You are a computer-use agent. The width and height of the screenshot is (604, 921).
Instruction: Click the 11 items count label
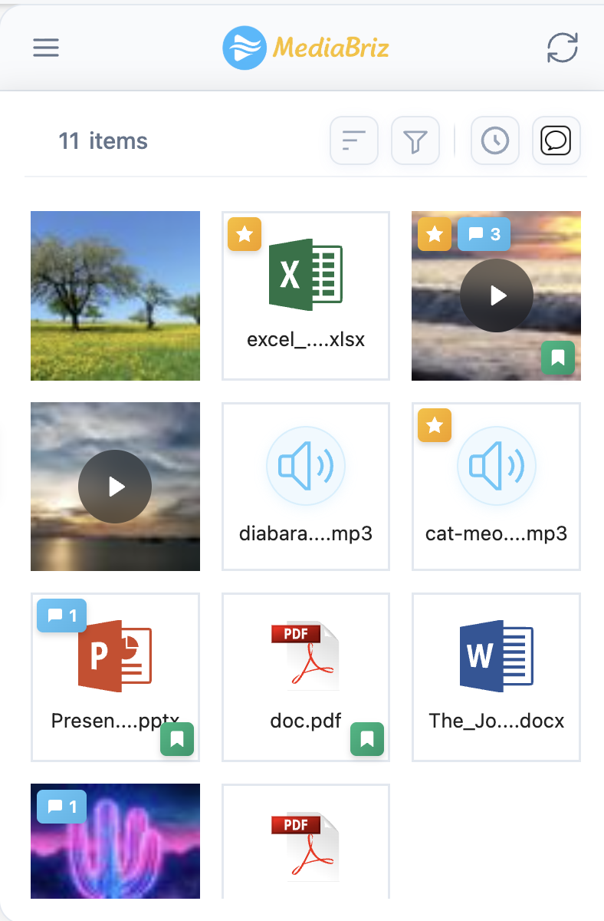click(x=103, y=140)
